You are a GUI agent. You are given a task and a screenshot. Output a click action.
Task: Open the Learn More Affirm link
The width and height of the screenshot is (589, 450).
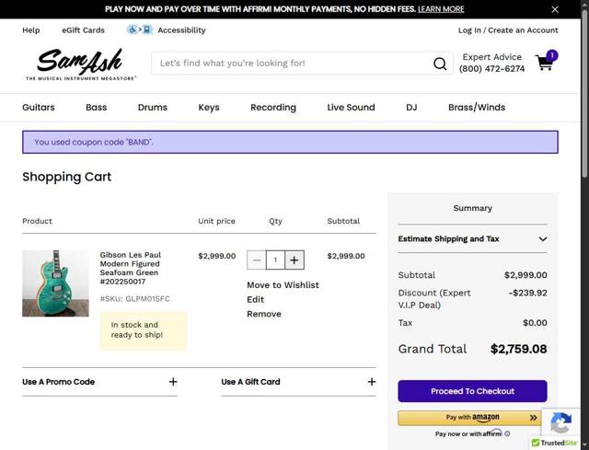441,9
